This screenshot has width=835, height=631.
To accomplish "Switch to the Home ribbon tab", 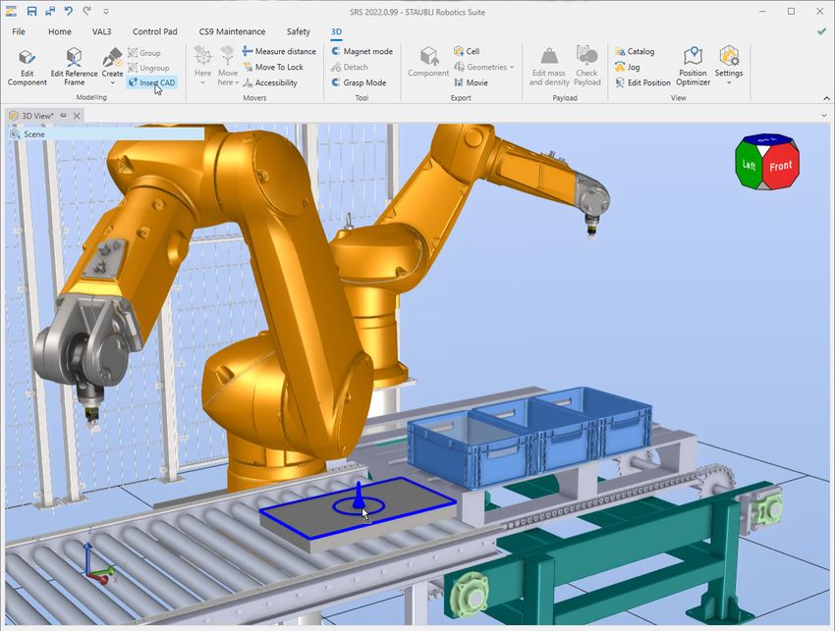I will [x=60, y=31].
